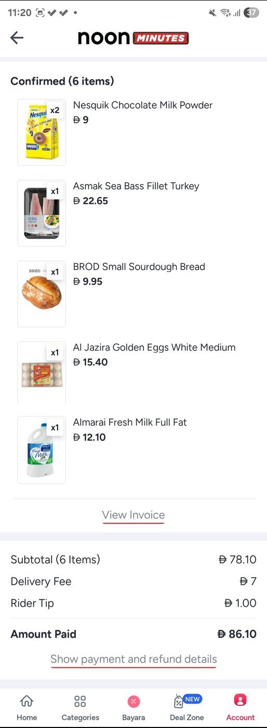The image size is (267, 728).
Task: Open the Asmak Sea Bass Fillet image
Action: [42, 213]
